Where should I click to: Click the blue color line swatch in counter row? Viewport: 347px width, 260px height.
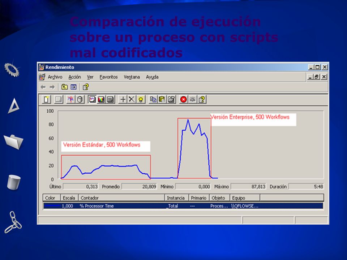pyautogui.click(x=52, y=206)
